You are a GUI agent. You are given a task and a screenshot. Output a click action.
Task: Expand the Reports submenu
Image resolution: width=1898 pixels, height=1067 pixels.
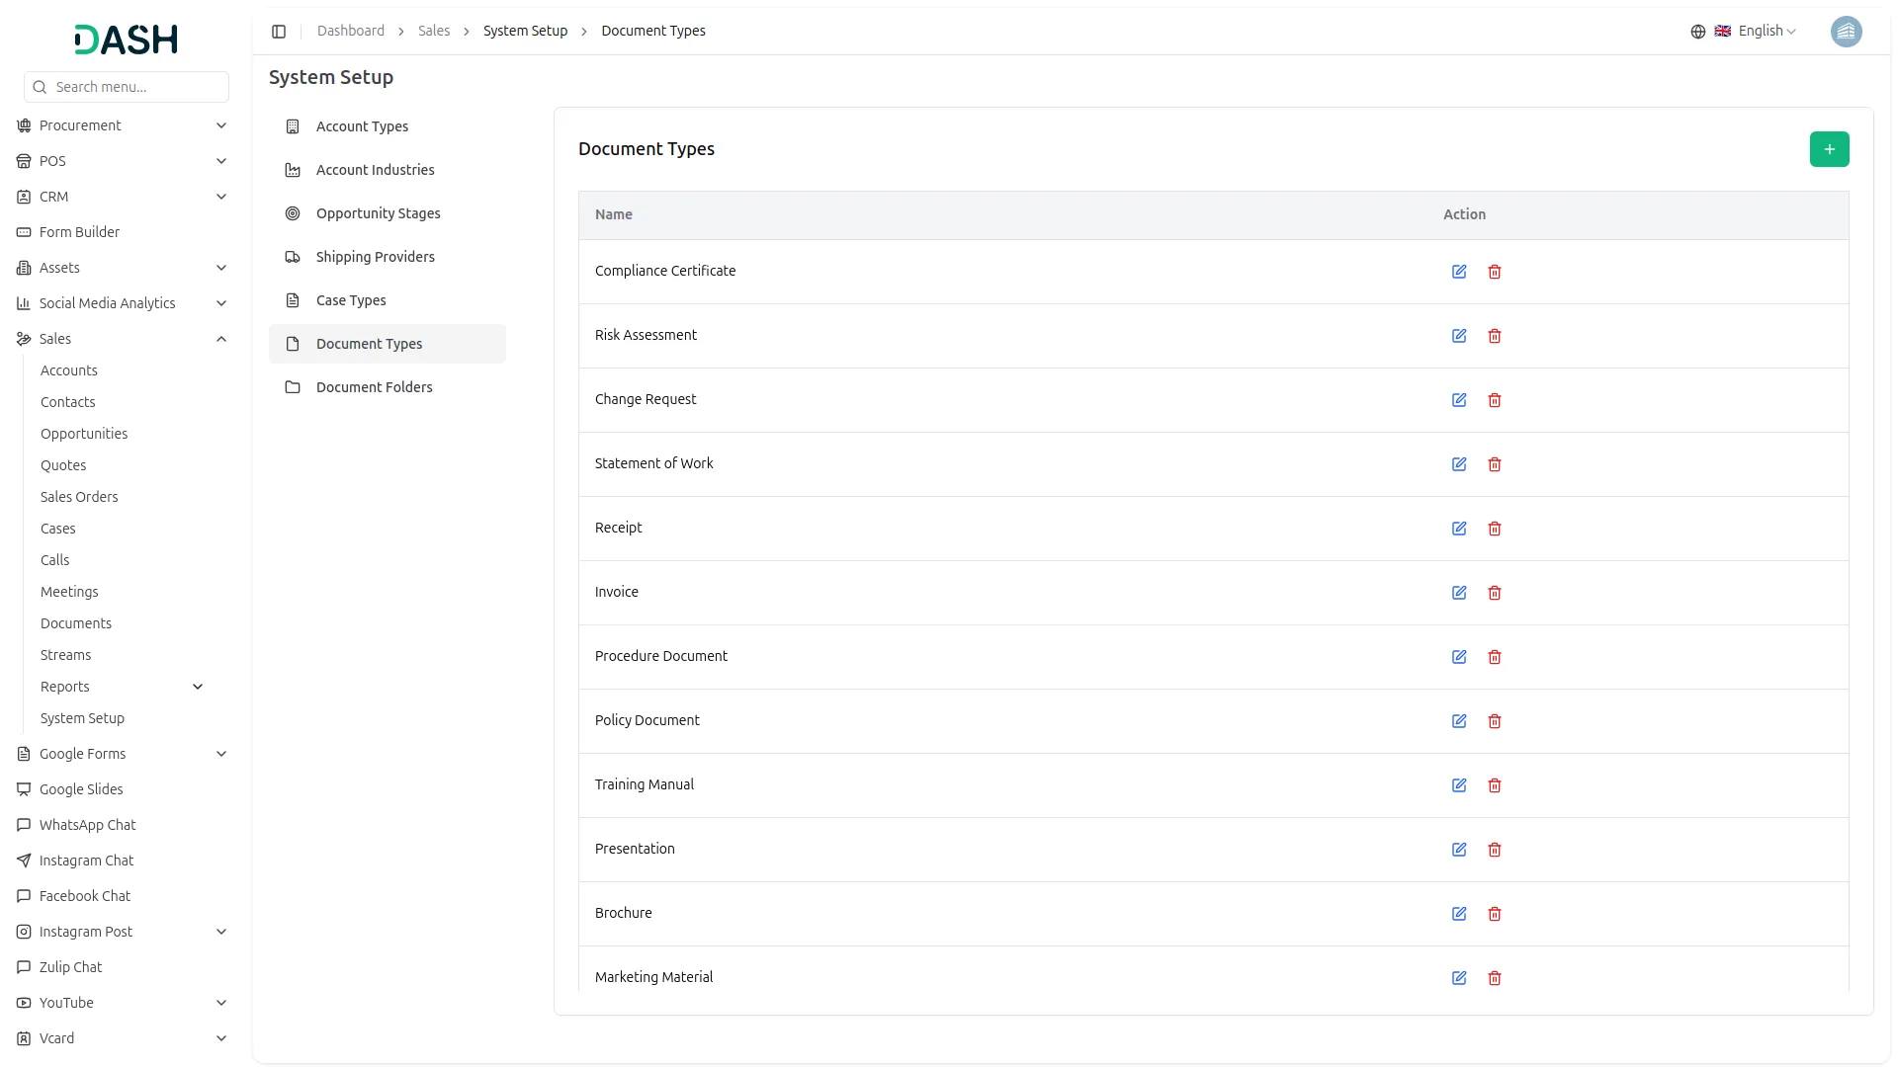198,687
